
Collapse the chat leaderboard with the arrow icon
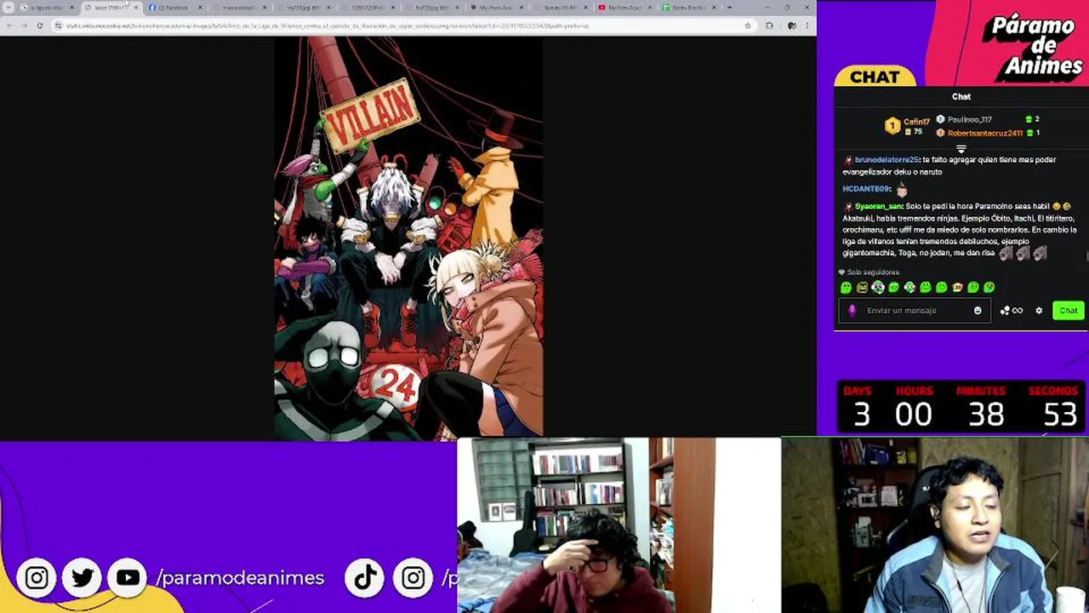pos(961,149)
